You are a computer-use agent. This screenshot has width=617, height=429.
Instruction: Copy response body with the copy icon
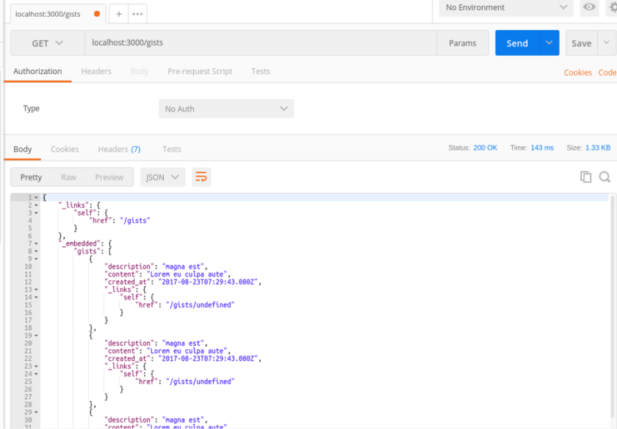coord(585,177)
